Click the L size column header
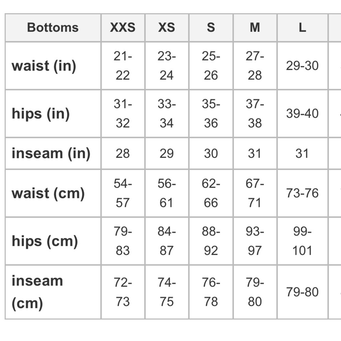This screenshot has height=341, width=341. 302,28
